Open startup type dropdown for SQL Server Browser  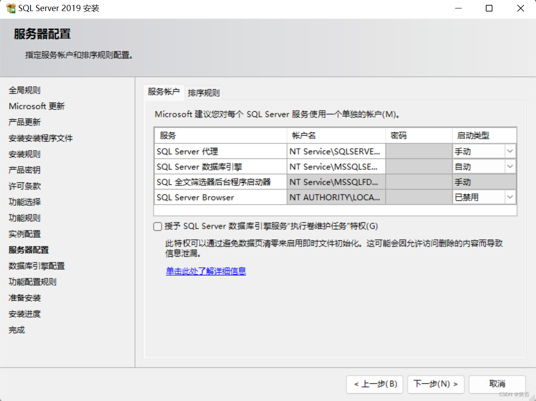pyautogui.click(x=509, y=197)
